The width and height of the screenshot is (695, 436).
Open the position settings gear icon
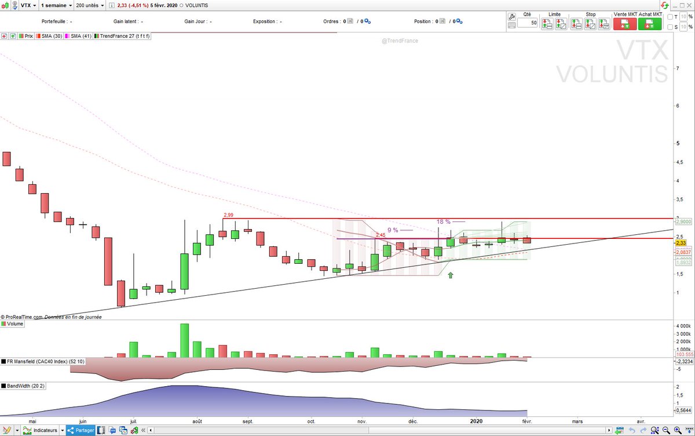click(460, 21)
